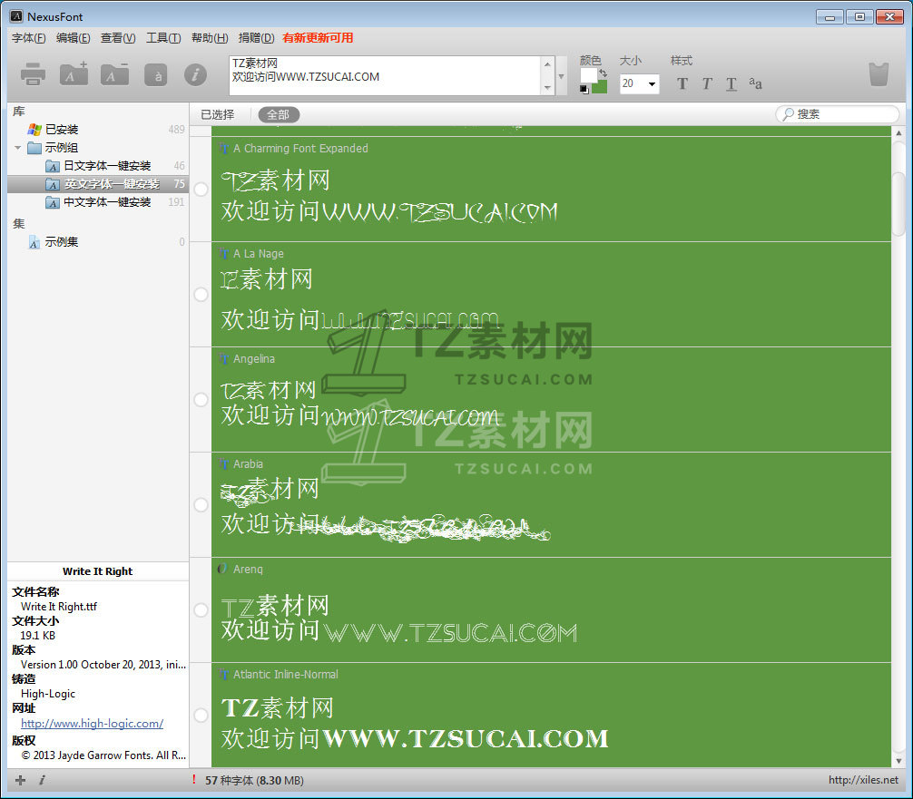Image resolution: width=913 pixels, height=799 pixels.
Task: Toggle anti-aliasing style icon
Action: [x=755, y=83]
